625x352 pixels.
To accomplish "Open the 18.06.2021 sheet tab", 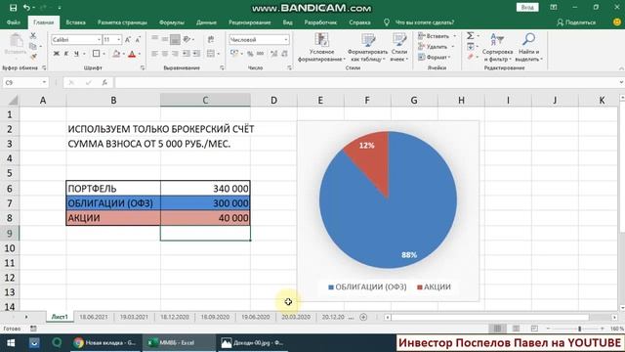I will point(94,317).
